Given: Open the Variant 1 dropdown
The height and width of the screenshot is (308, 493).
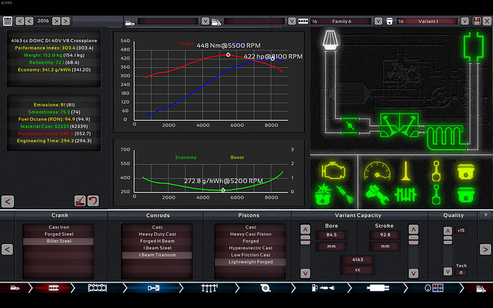Looking at the screenshot, I should (429, 21).
